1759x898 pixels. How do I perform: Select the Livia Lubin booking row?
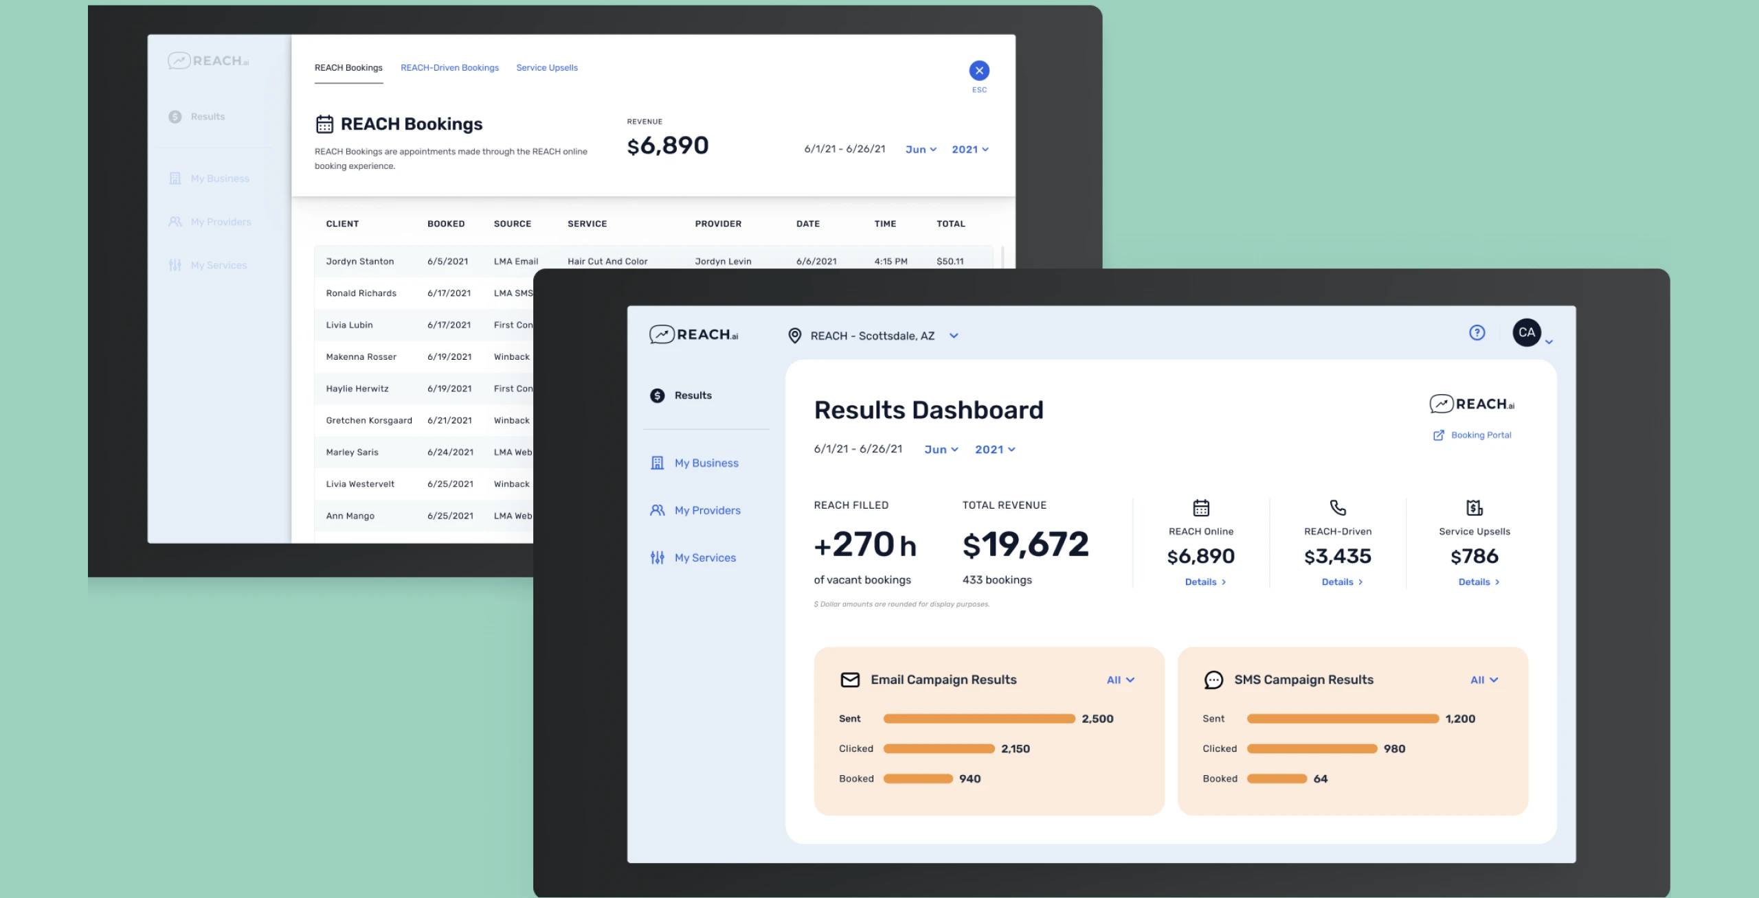pyautogui.click(x=424, y=325)
